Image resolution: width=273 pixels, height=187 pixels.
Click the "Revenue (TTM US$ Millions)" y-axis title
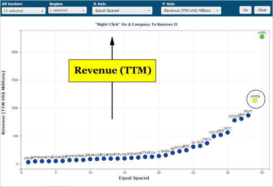[3, 103]
